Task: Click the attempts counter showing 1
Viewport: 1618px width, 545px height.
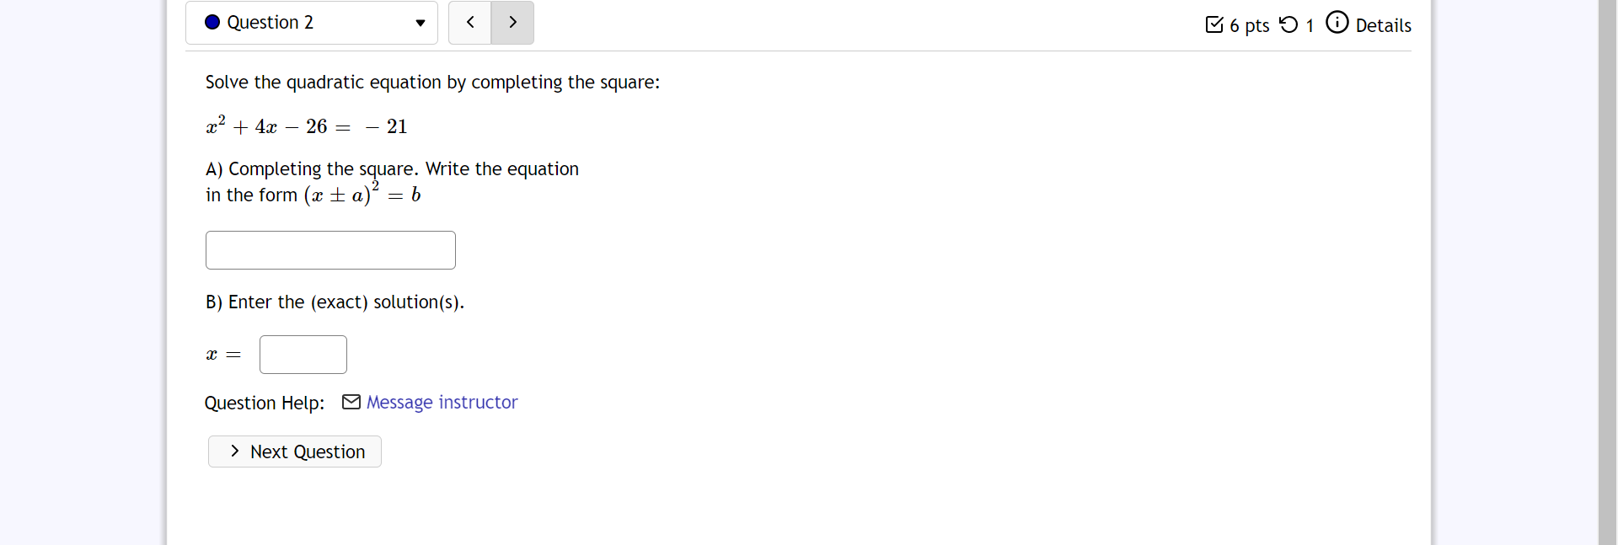Action: click(1311, 26)
